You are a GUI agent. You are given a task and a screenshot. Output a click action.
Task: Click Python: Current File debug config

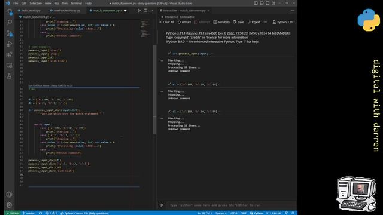(84, 213)
